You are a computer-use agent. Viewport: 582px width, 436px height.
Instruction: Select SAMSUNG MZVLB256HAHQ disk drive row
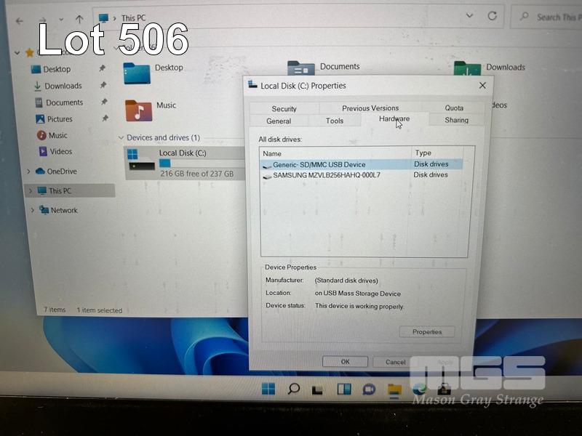pos(326,175)
